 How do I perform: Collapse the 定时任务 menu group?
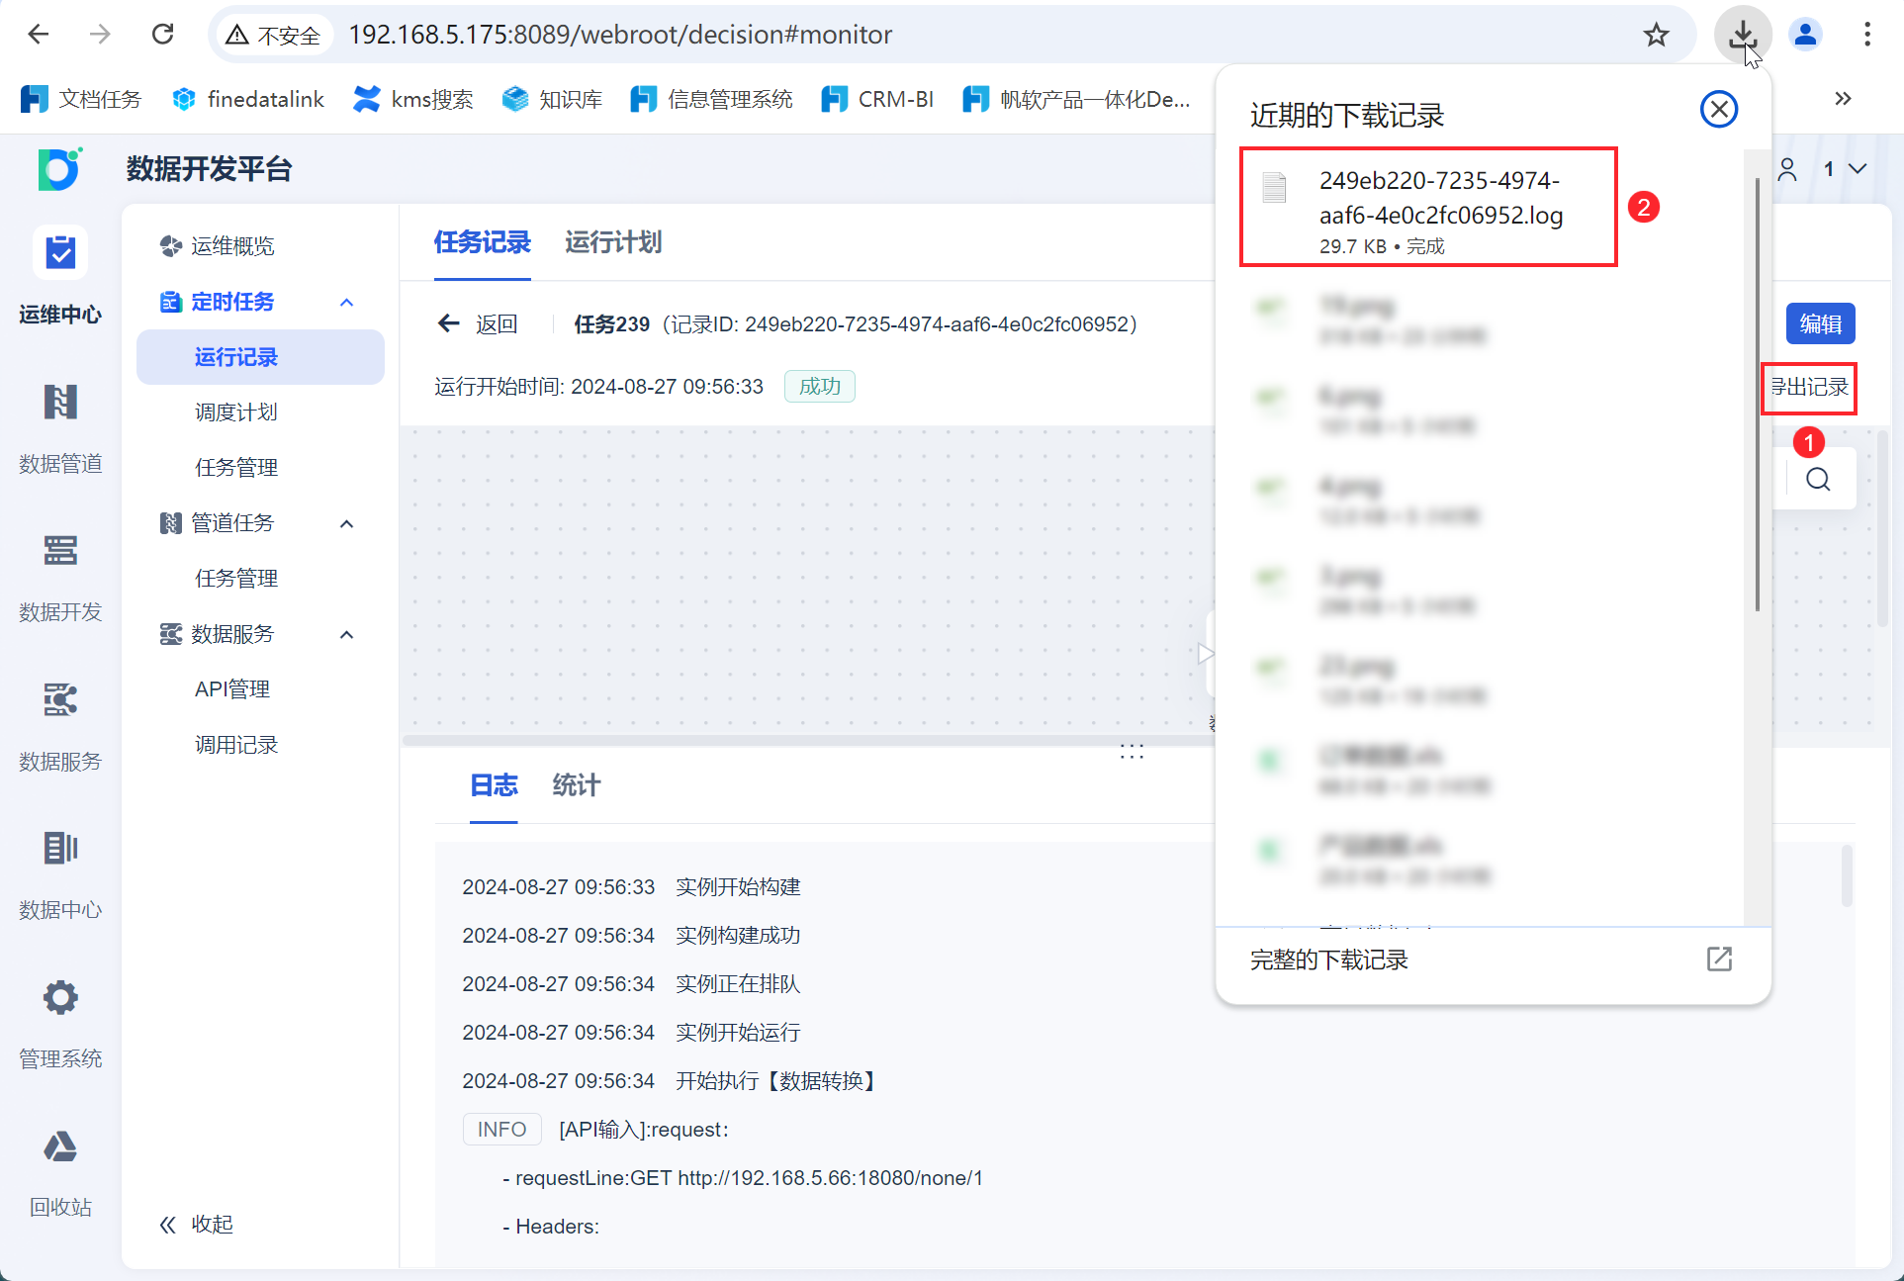tap(346, 302)
